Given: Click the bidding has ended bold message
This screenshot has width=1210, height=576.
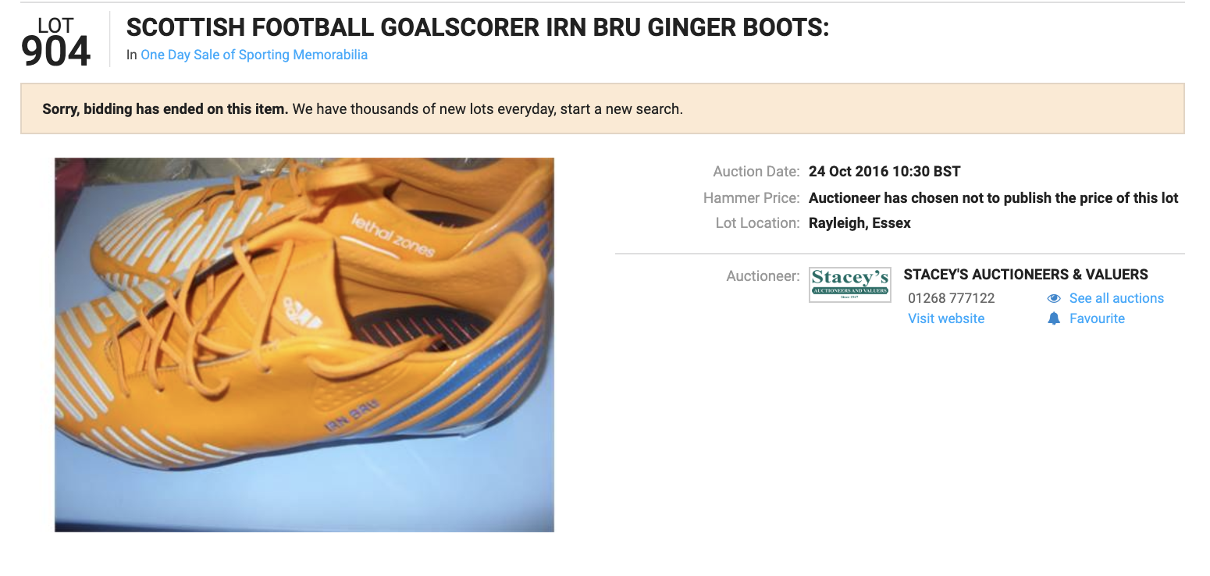Looking at the screenshot, I should (165, 109).
